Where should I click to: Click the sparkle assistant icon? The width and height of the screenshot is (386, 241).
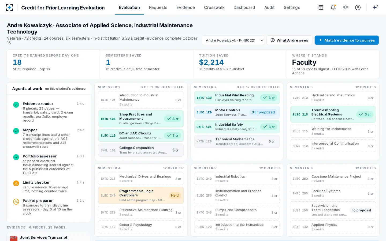[375, 7]
